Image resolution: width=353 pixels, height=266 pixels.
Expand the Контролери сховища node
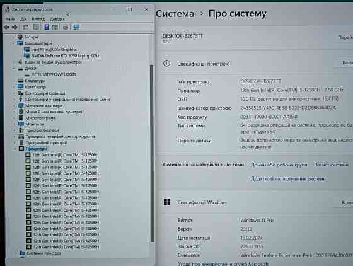(15, 93)
